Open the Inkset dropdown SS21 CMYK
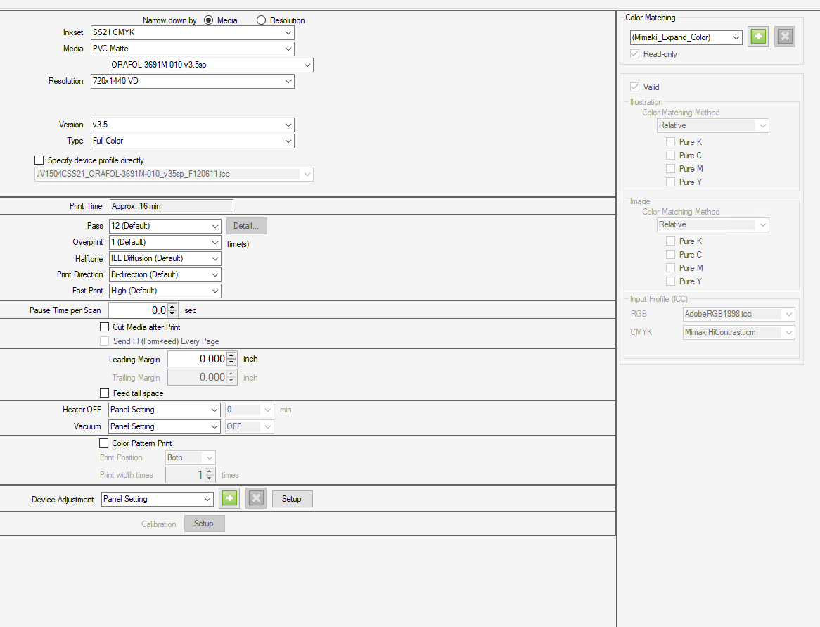 [193, 32]
